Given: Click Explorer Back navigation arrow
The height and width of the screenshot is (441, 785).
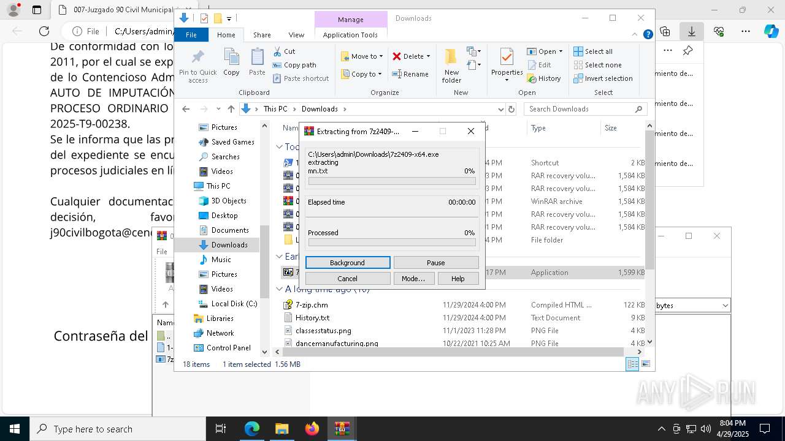Looking at the screenshot, I should [x=186, y=109].
